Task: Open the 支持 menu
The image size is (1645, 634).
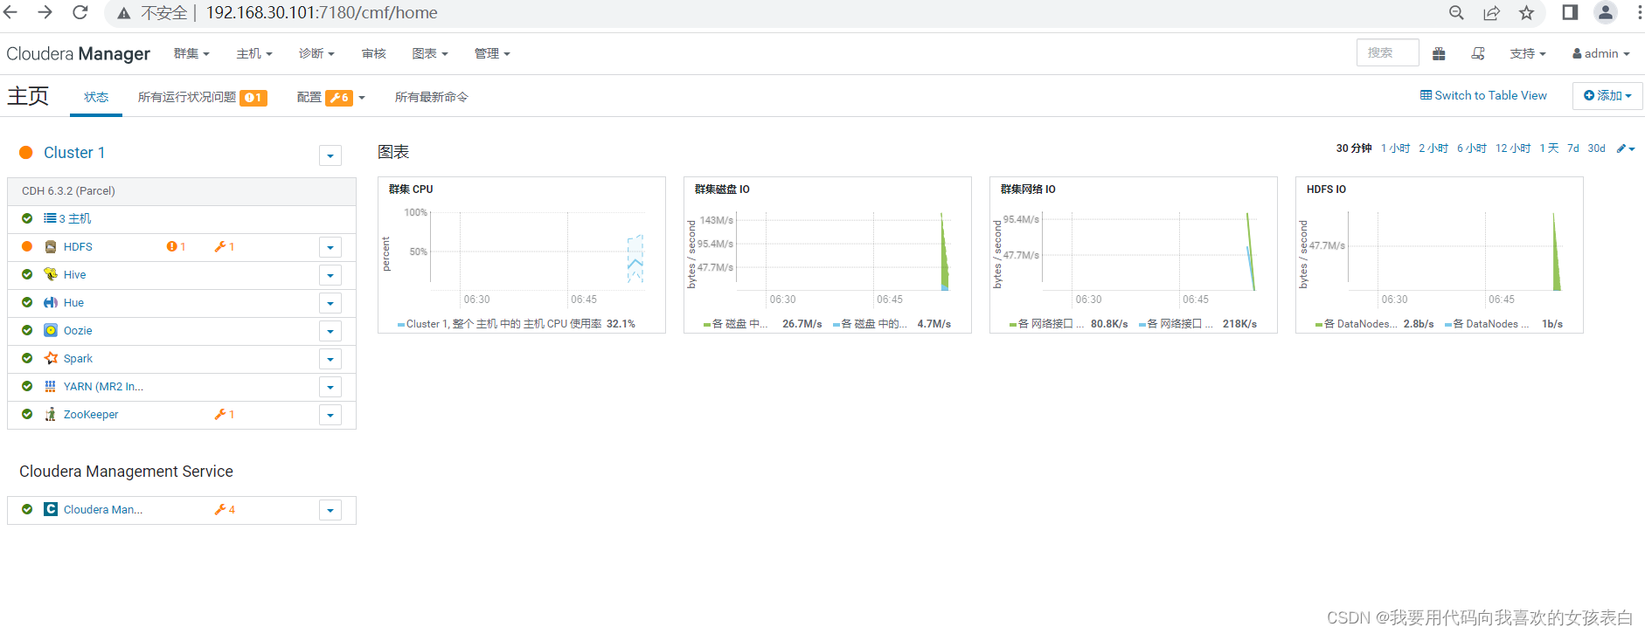Action: (1528, 54)
